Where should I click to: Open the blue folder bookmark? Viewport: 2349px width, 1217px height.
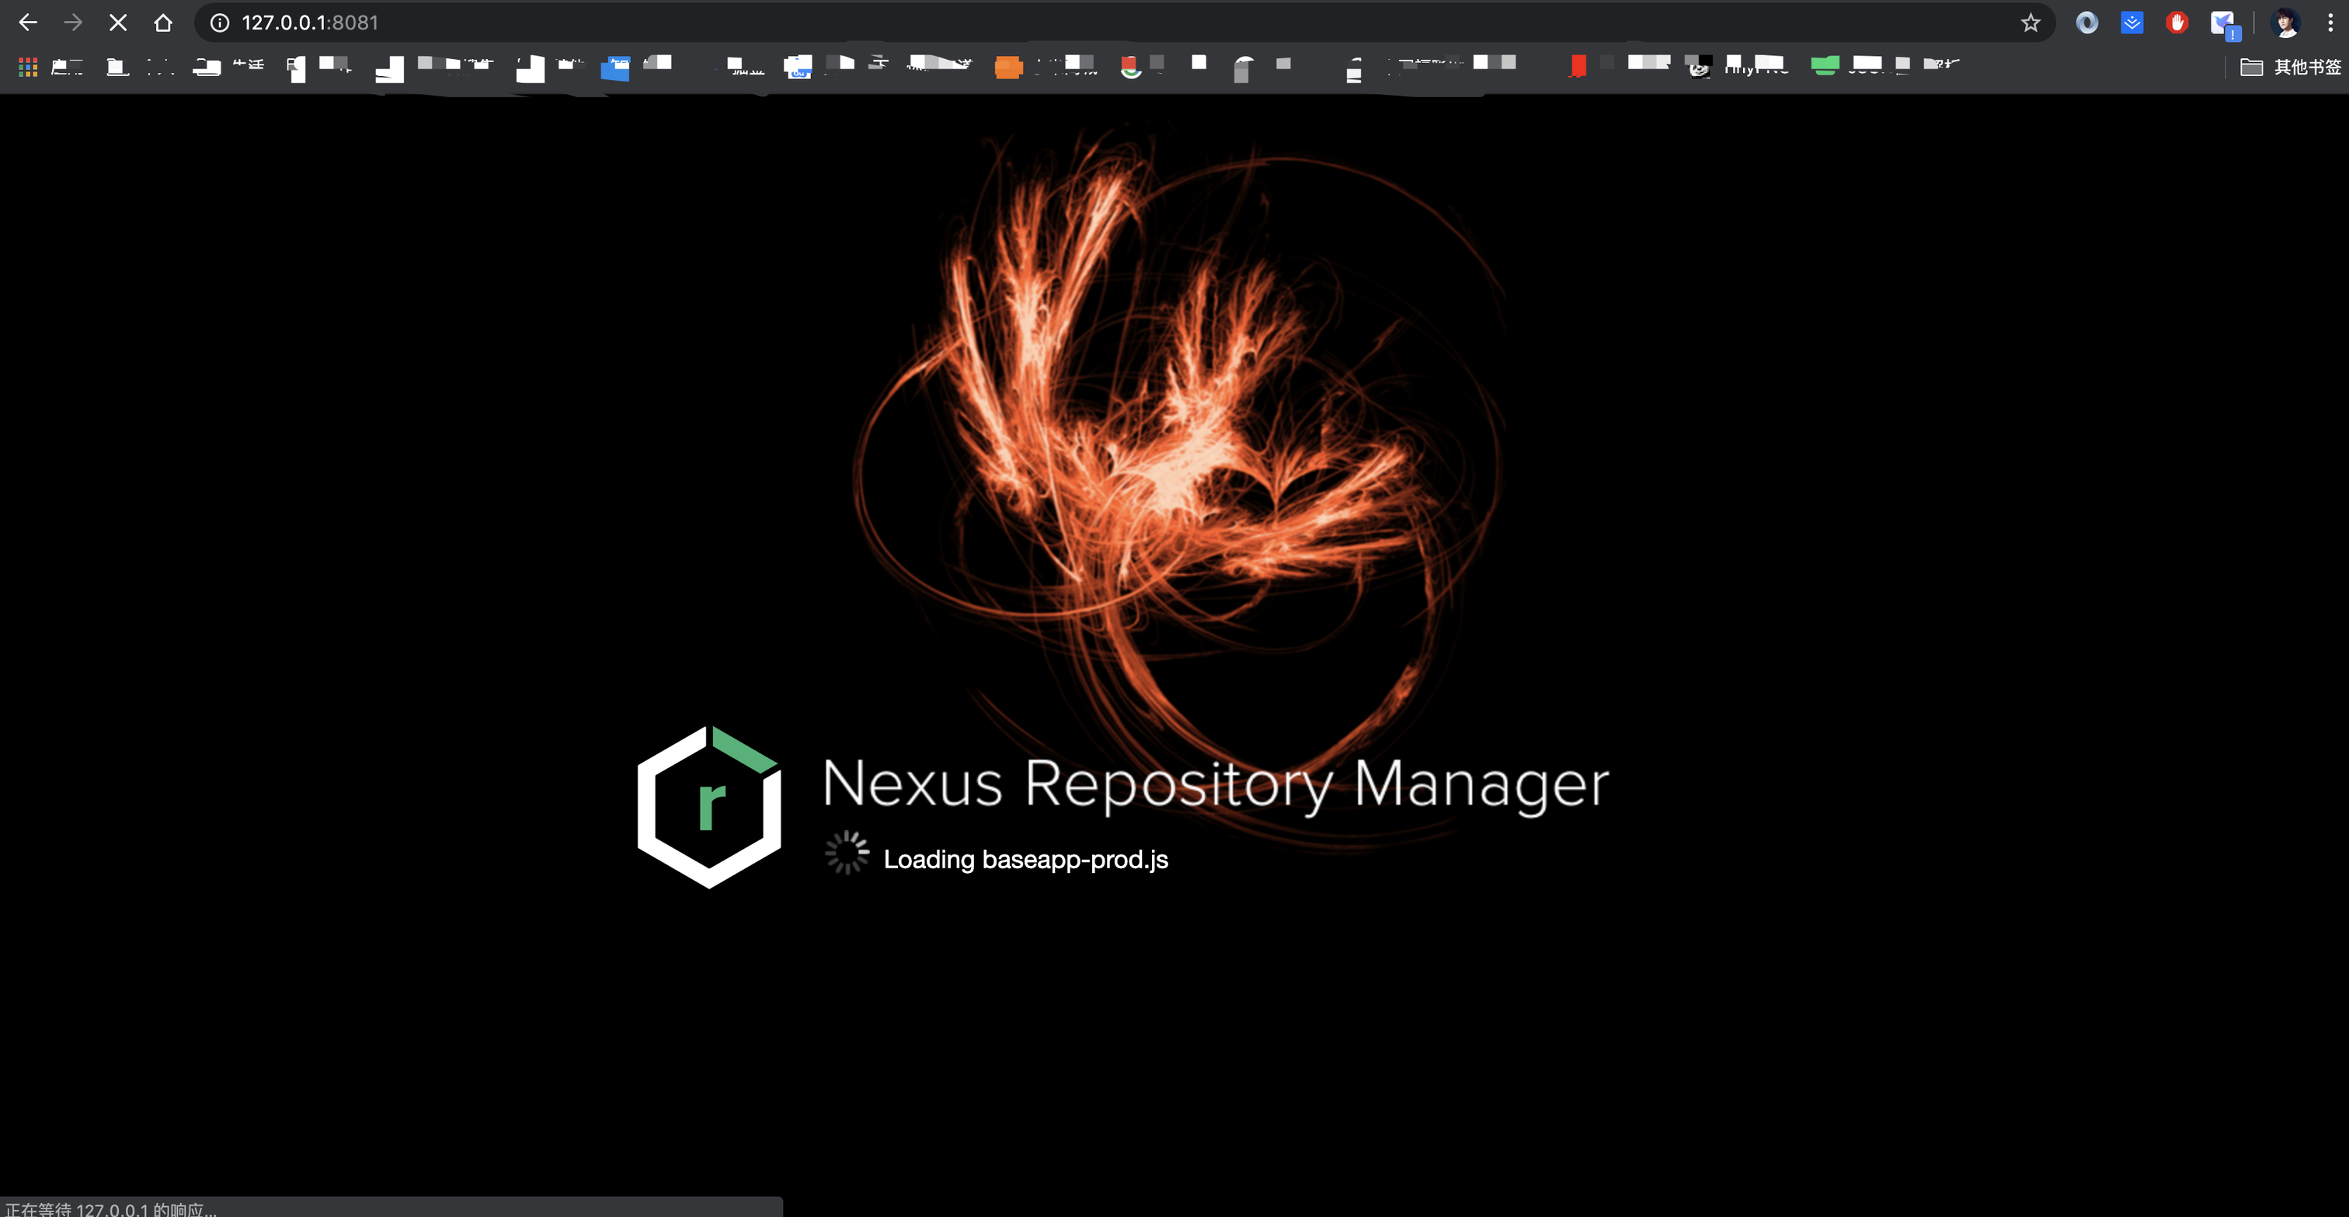(x=615, y=68)
